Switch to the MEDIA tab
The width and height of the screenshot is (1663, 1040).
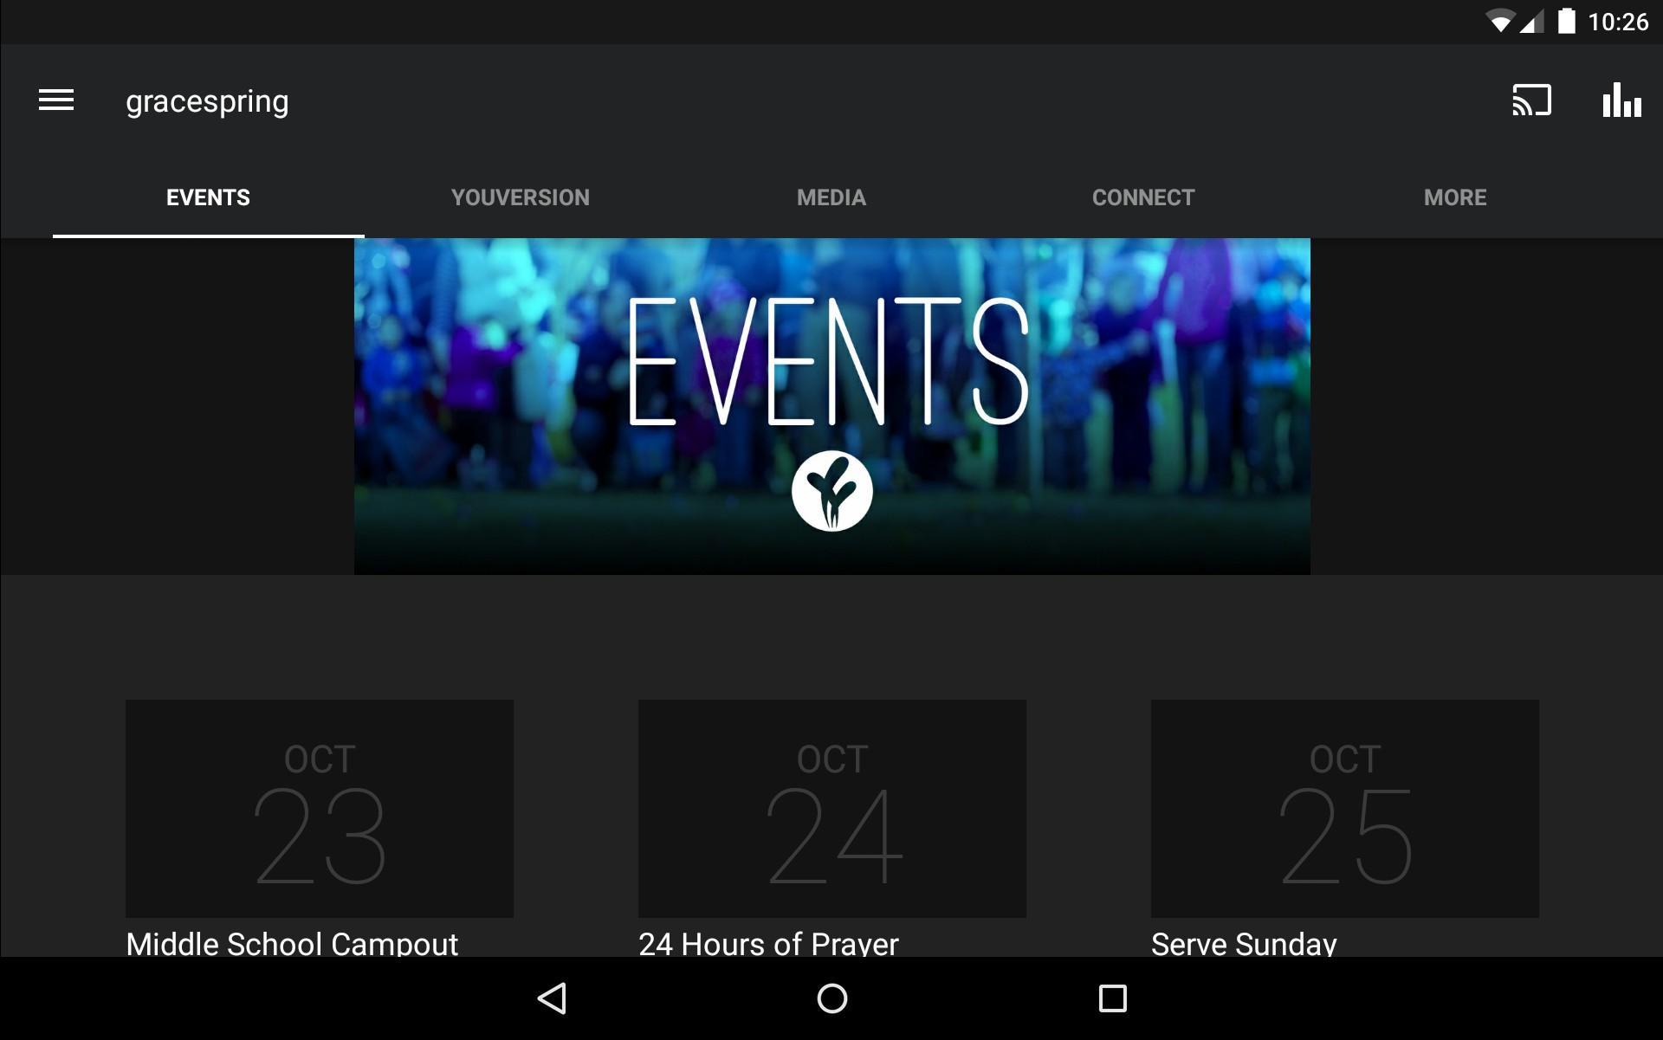pyautogui.click(x=831, y=197)
